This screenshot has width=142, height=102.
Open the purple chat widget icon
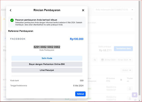point(135,95)
